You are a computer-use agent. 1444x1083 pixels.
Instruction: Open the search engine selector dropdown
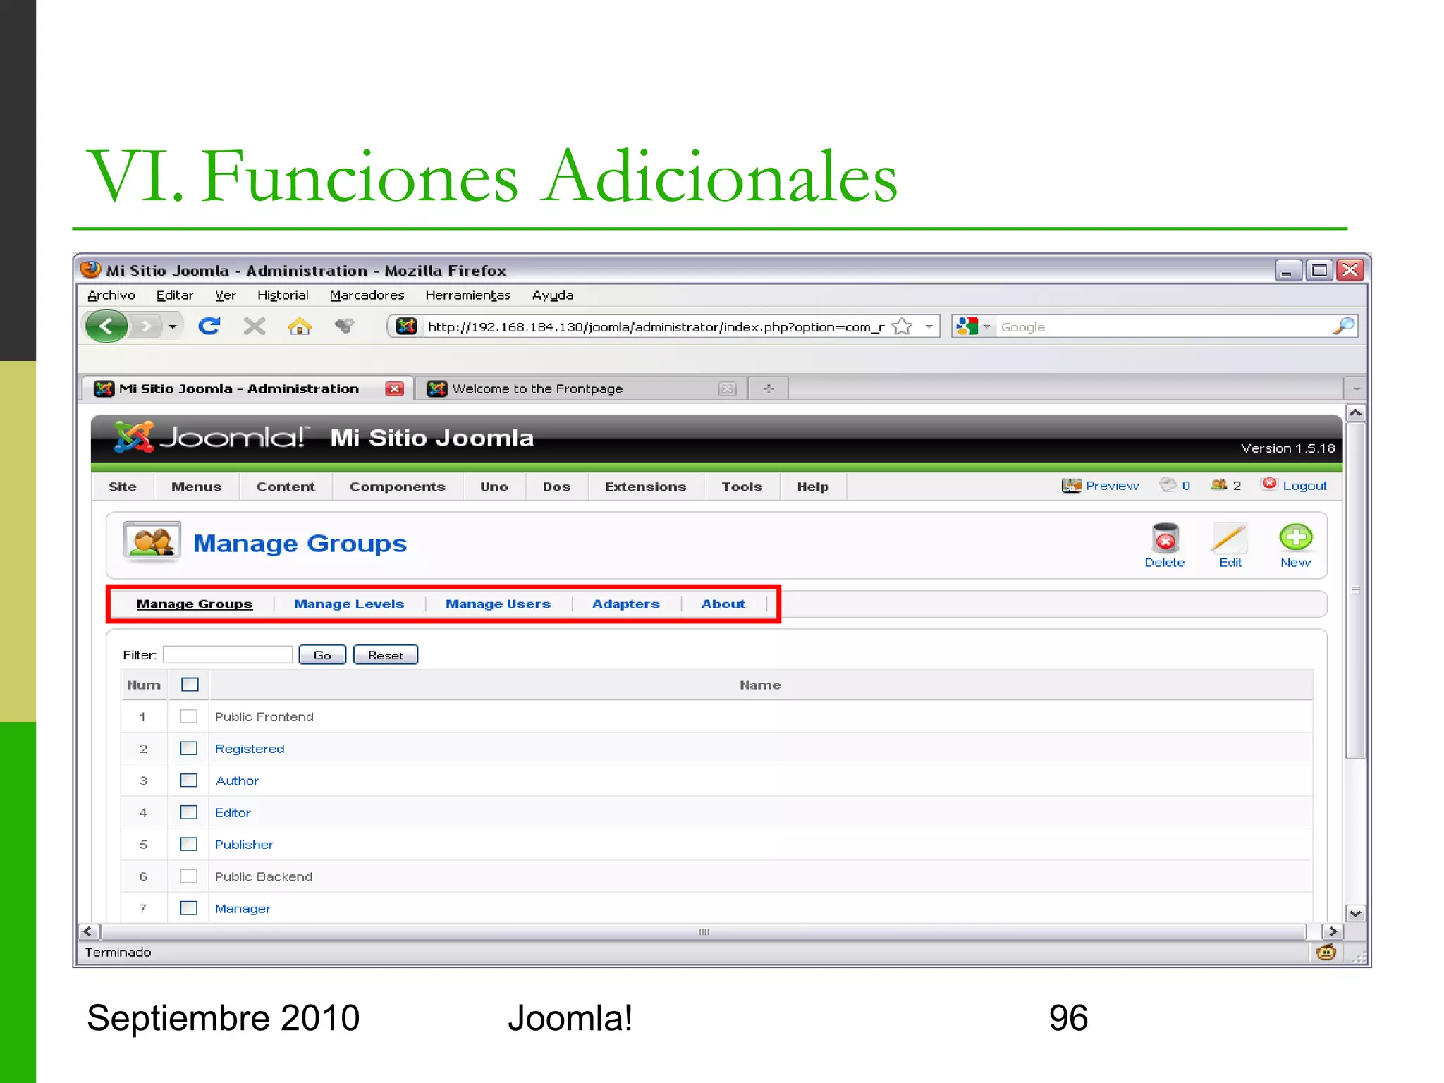[x=986, y=326]
